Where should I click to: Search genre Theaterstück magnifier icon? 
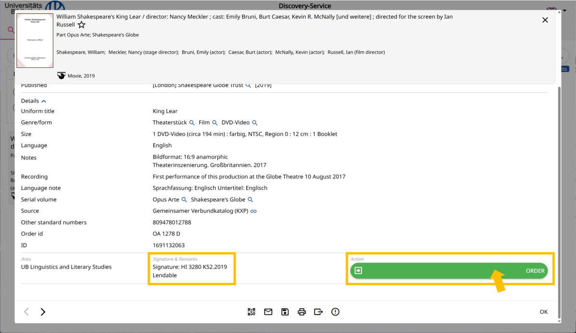coord(192,123)
